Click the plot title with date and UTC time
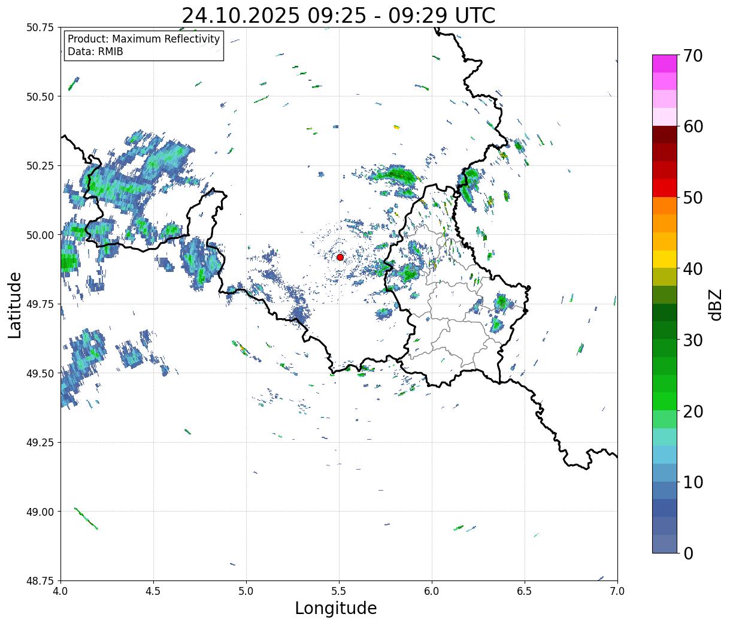The height and width of the screenshot is (623, 730). point(338,16)
